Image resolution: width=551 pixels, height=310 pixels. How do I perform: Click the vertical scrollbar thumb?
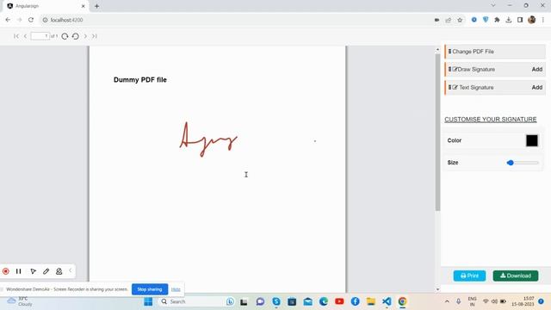point(437,132)
